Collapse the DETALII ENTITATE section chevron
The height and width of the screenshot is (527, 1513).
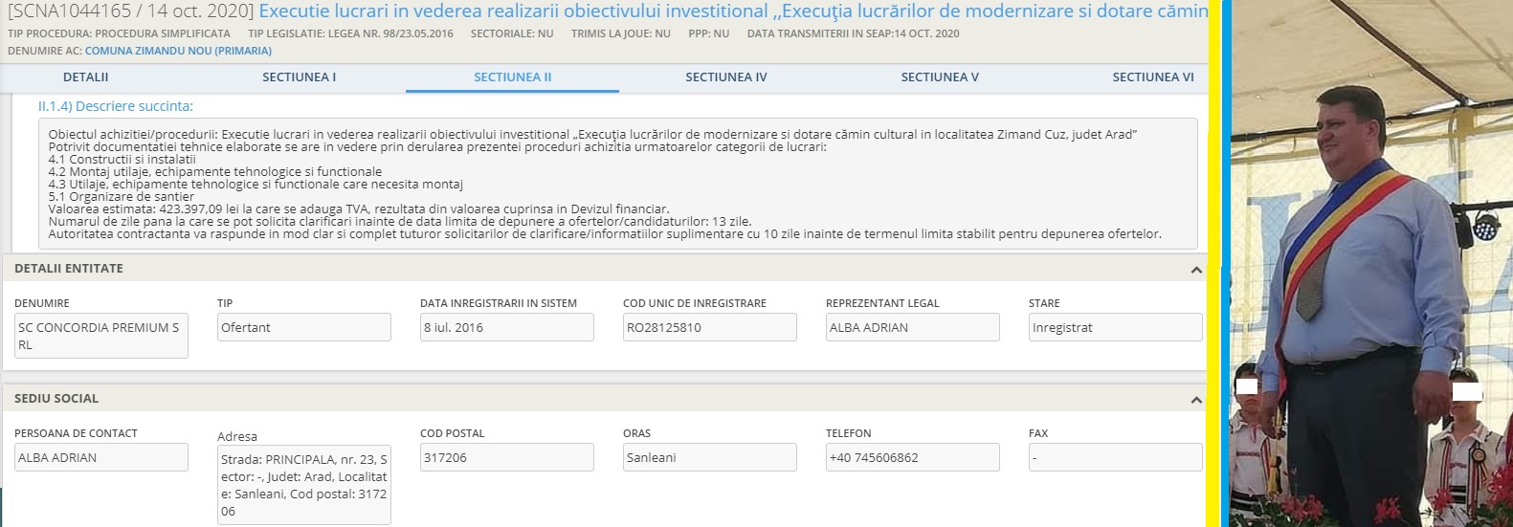click(1195, 270)
